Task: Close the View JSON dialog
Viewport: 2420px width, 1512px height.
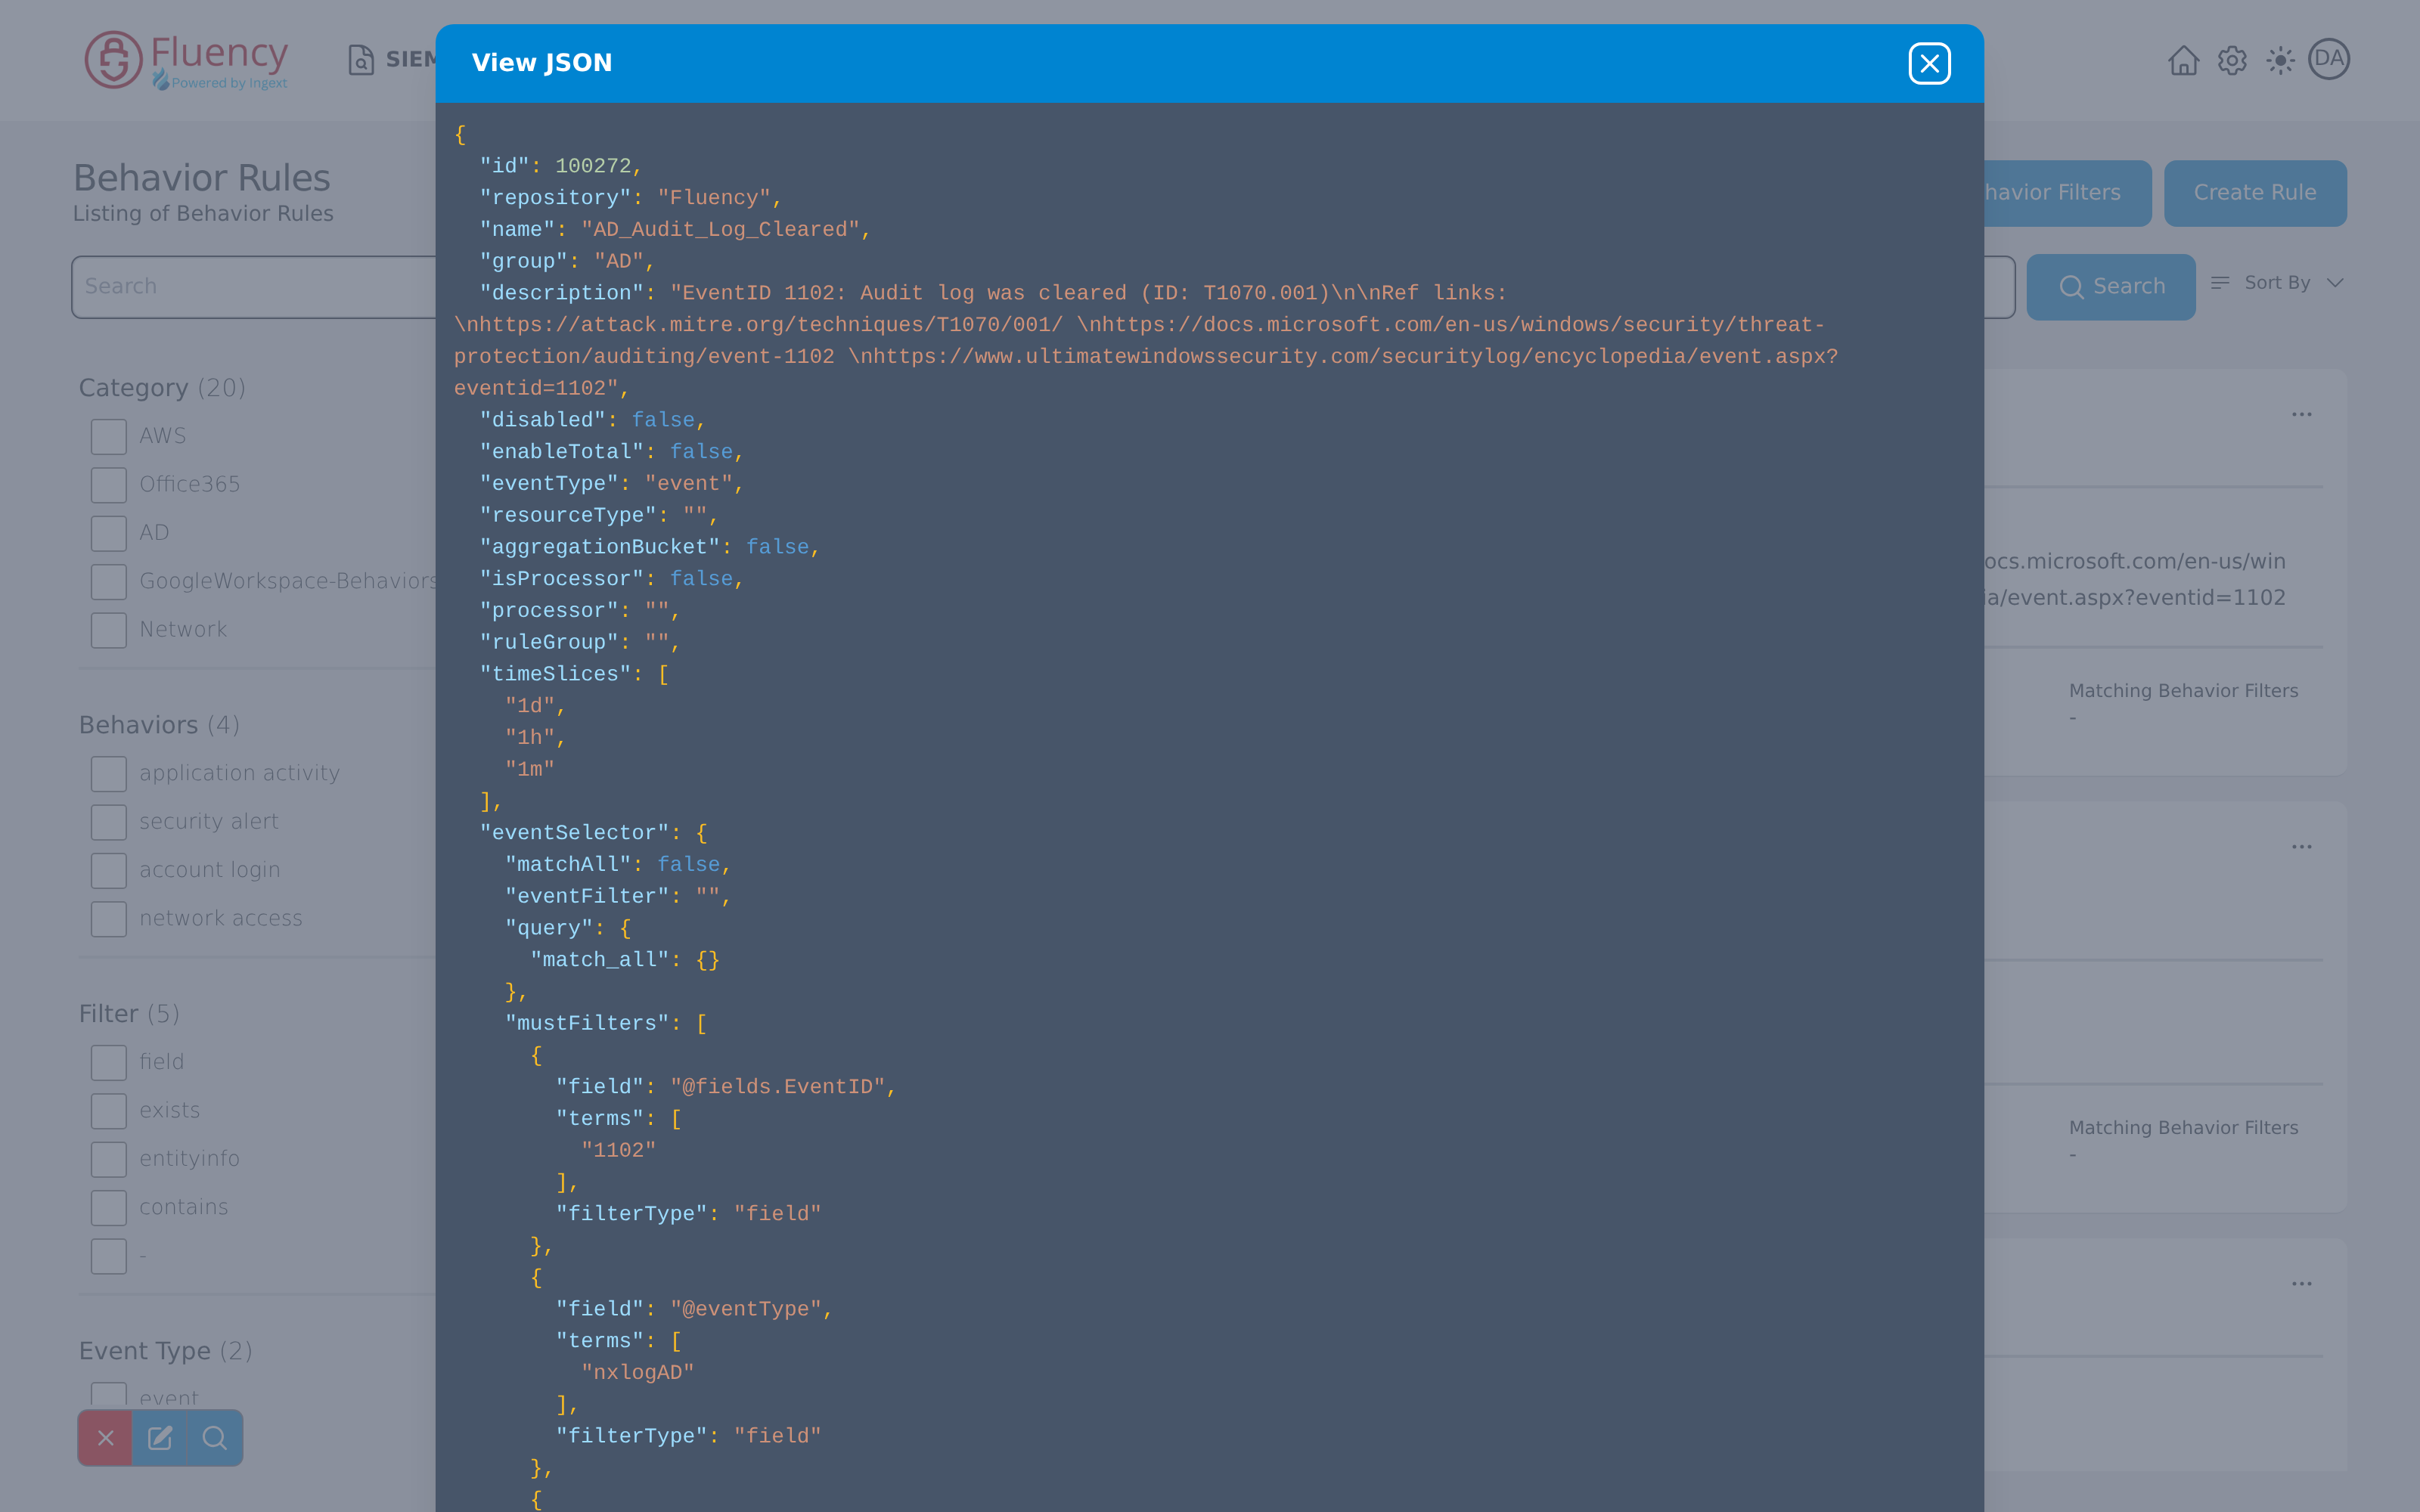Action: (x=1929, y=64)
